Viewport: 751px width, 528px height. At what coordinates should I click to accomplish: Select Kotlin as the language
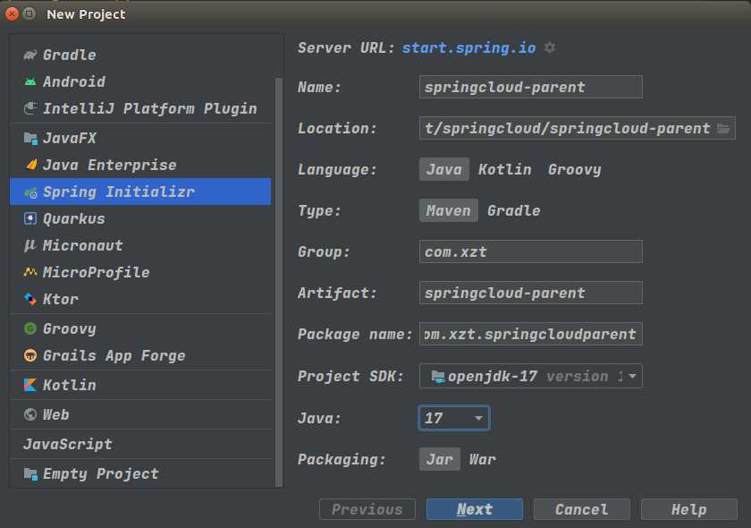pyautogui.click(x=504, y=169)
